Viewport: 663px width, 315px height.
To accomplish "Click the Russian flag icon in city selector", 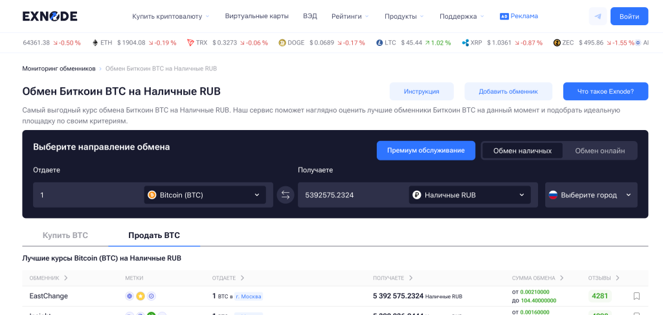I will [x=553, y=195].
